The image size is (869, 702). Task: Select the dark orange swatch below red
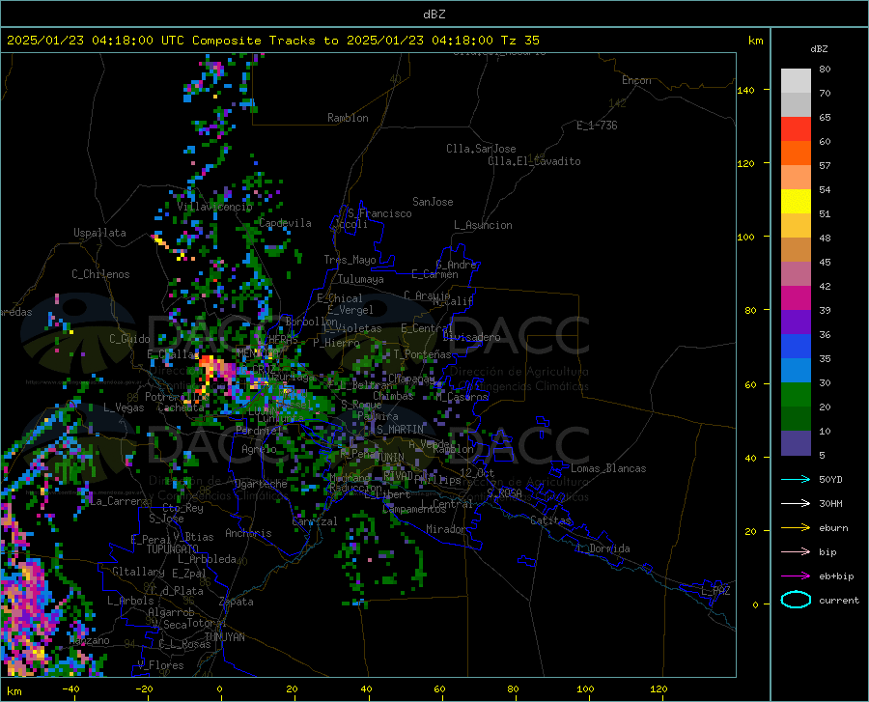click(x=796, y=154)
